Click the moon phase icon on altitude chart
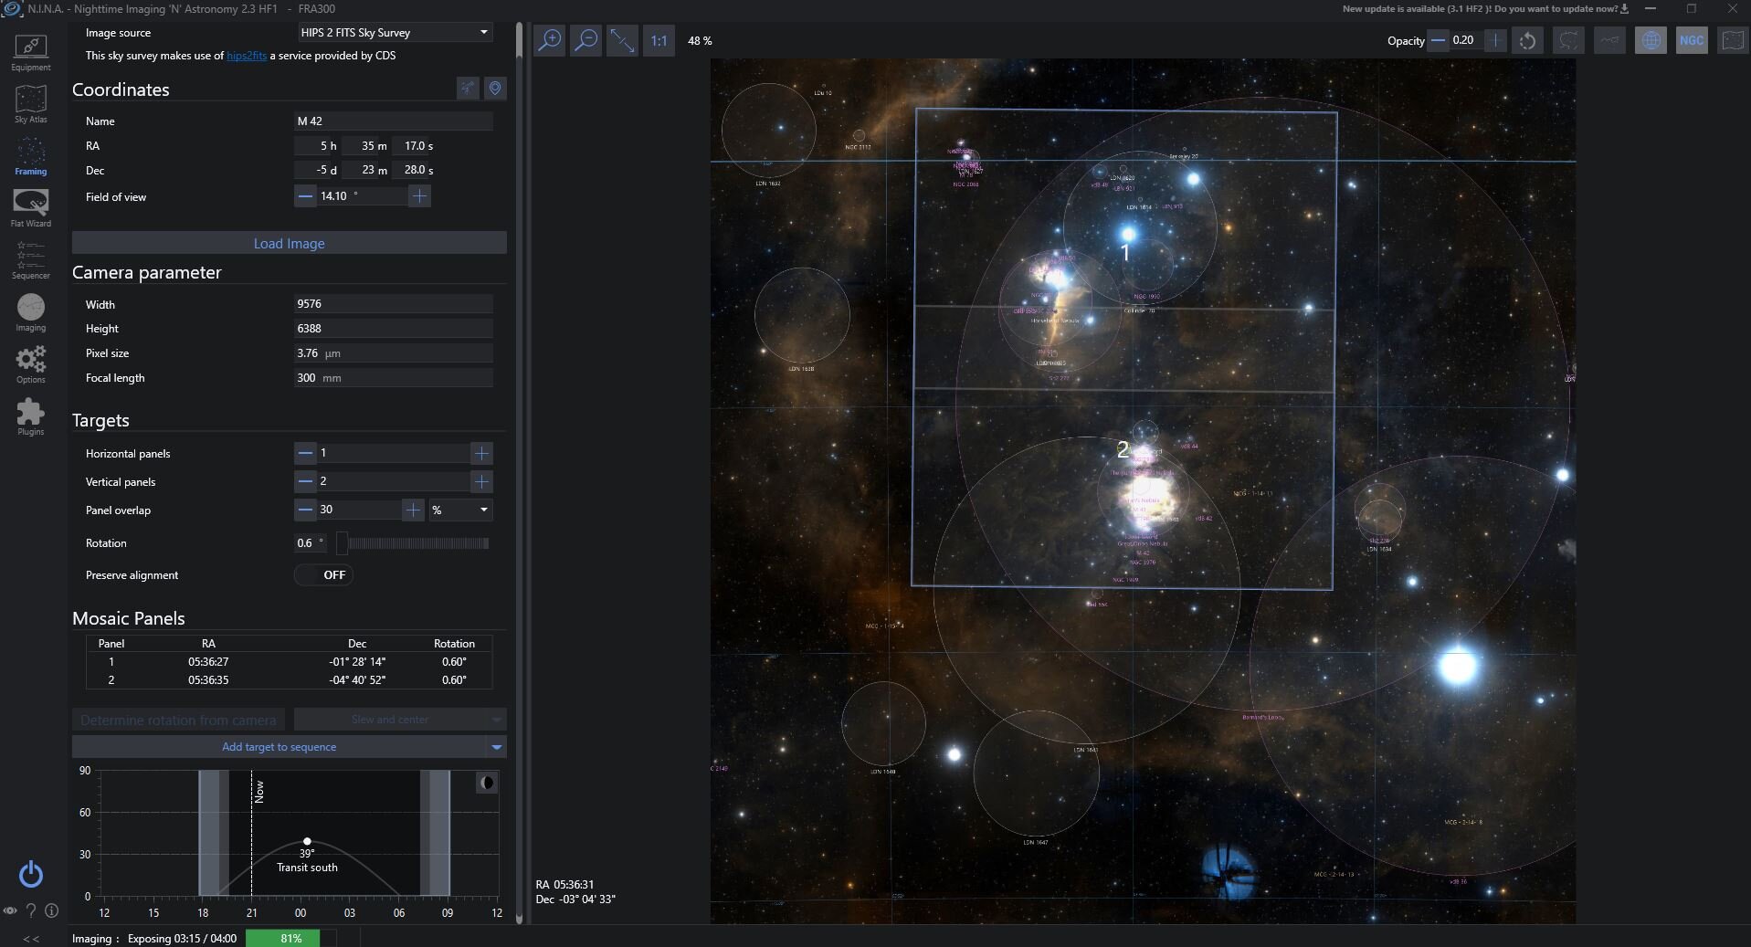1751x947 pixels. tap(487, 783)
